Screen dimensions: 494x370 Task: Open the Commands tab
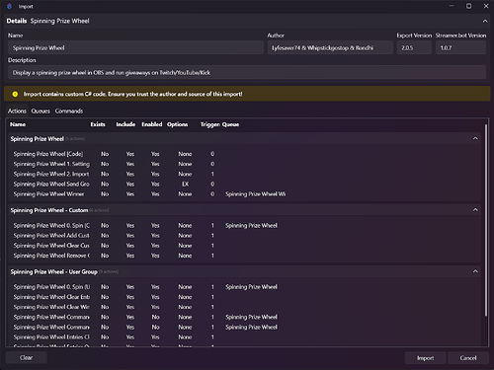pos(69,111)
